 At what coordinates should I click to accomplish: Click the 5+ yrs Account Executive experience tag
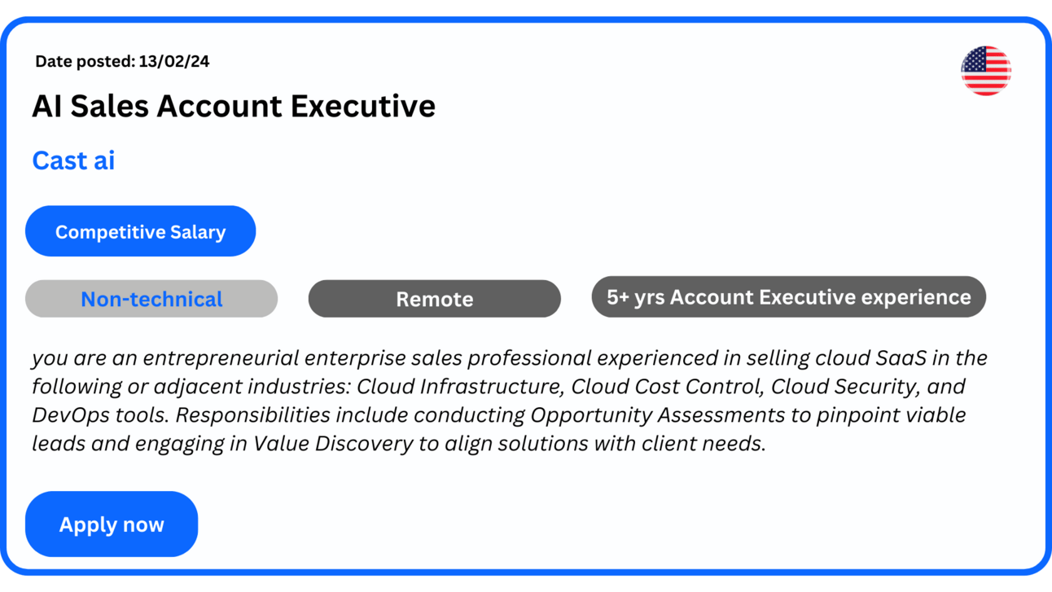click(789, 297)
